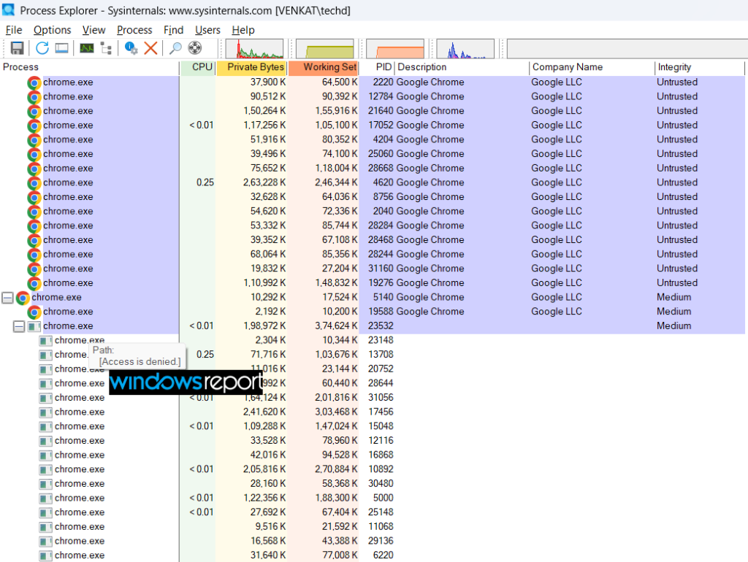The height and width of the screenshot is (562, 748).
Task: Click the crosshair find window target icon
Action: [x=194, y=48]
